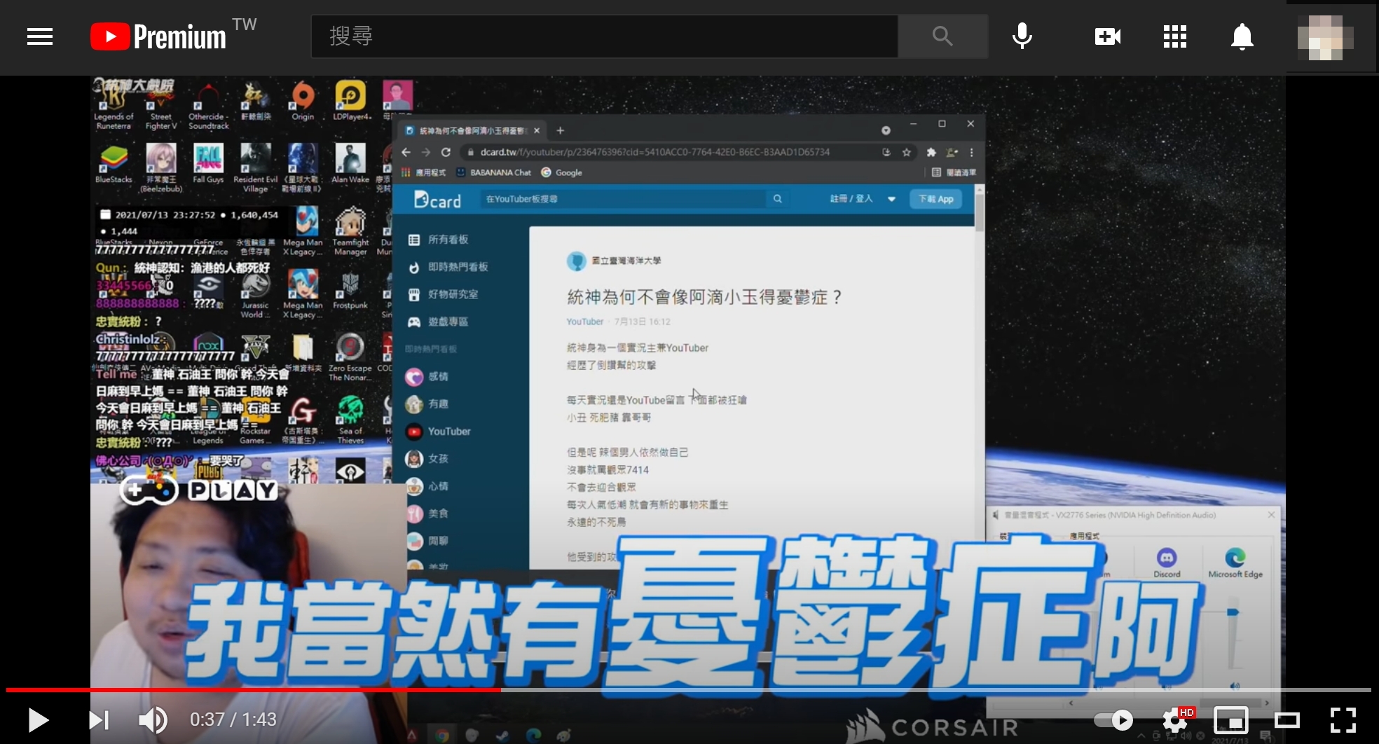Image resolution: width=1379 pixels, height=744 pixels.
Task: Select the 心情 board
Action: pos(427,485)
